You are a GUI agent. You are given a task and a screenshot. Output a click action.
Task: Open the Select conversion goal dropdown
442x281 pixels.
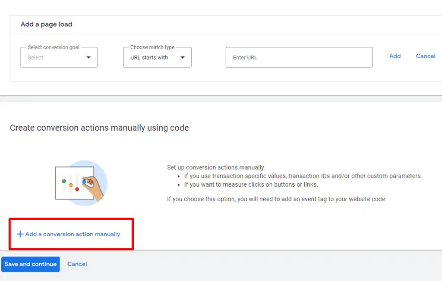59,57
